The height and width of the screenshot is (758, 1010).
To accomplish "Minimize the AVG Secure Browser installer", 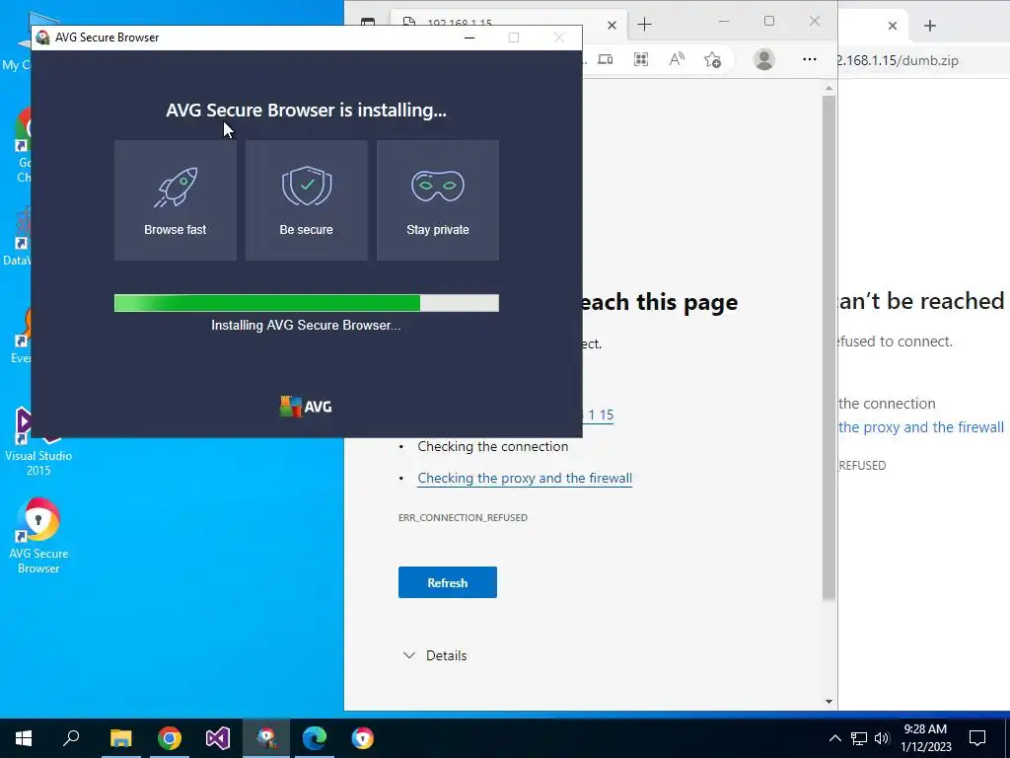I will tap(469, 38).
